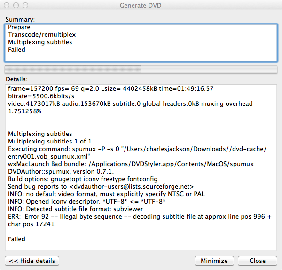Click the '1.751258%' overhead value
This screenshot has width=282, height=270.
tap(24, 111)
